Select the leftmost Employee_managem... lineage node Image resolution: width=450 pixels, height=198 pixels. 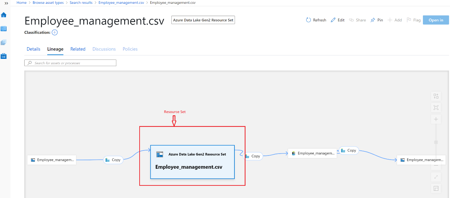pos(52,160)
